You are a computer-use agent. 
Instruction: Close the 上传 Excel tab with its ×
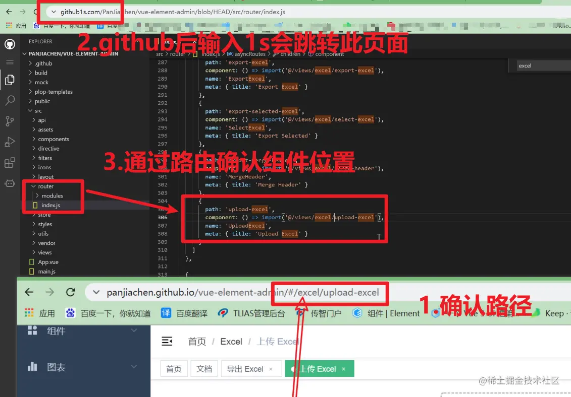pos(343,369)
